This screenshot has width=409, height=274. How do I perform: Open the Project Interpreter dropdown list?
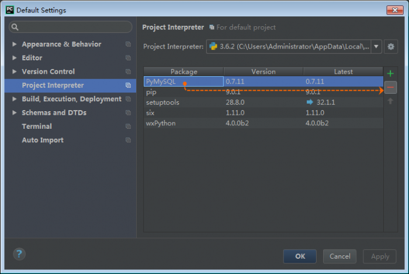[x=376, y=46]
